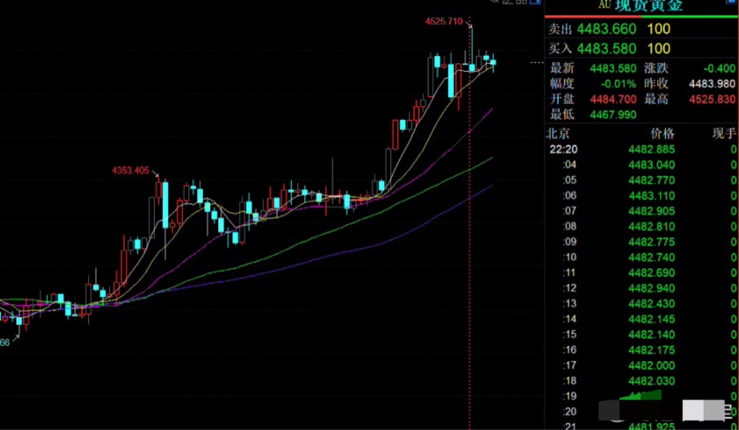The image size is (739, 430).
Task: Select the tick price 4482.740
Action: (652, 258)
